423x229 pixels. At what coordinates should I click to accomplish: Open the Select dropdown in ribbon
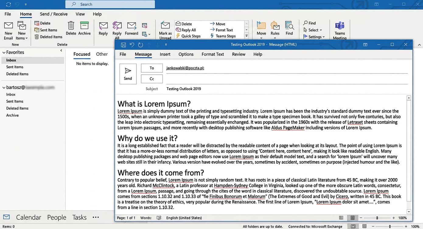[x=313, y=30]
